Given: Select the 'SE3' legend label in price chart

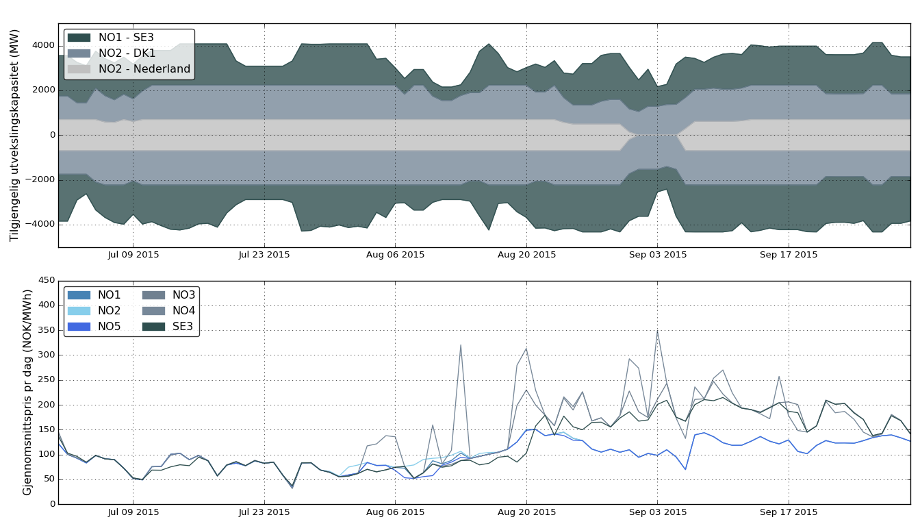Looking at the screenshot, I should point(183,327).
